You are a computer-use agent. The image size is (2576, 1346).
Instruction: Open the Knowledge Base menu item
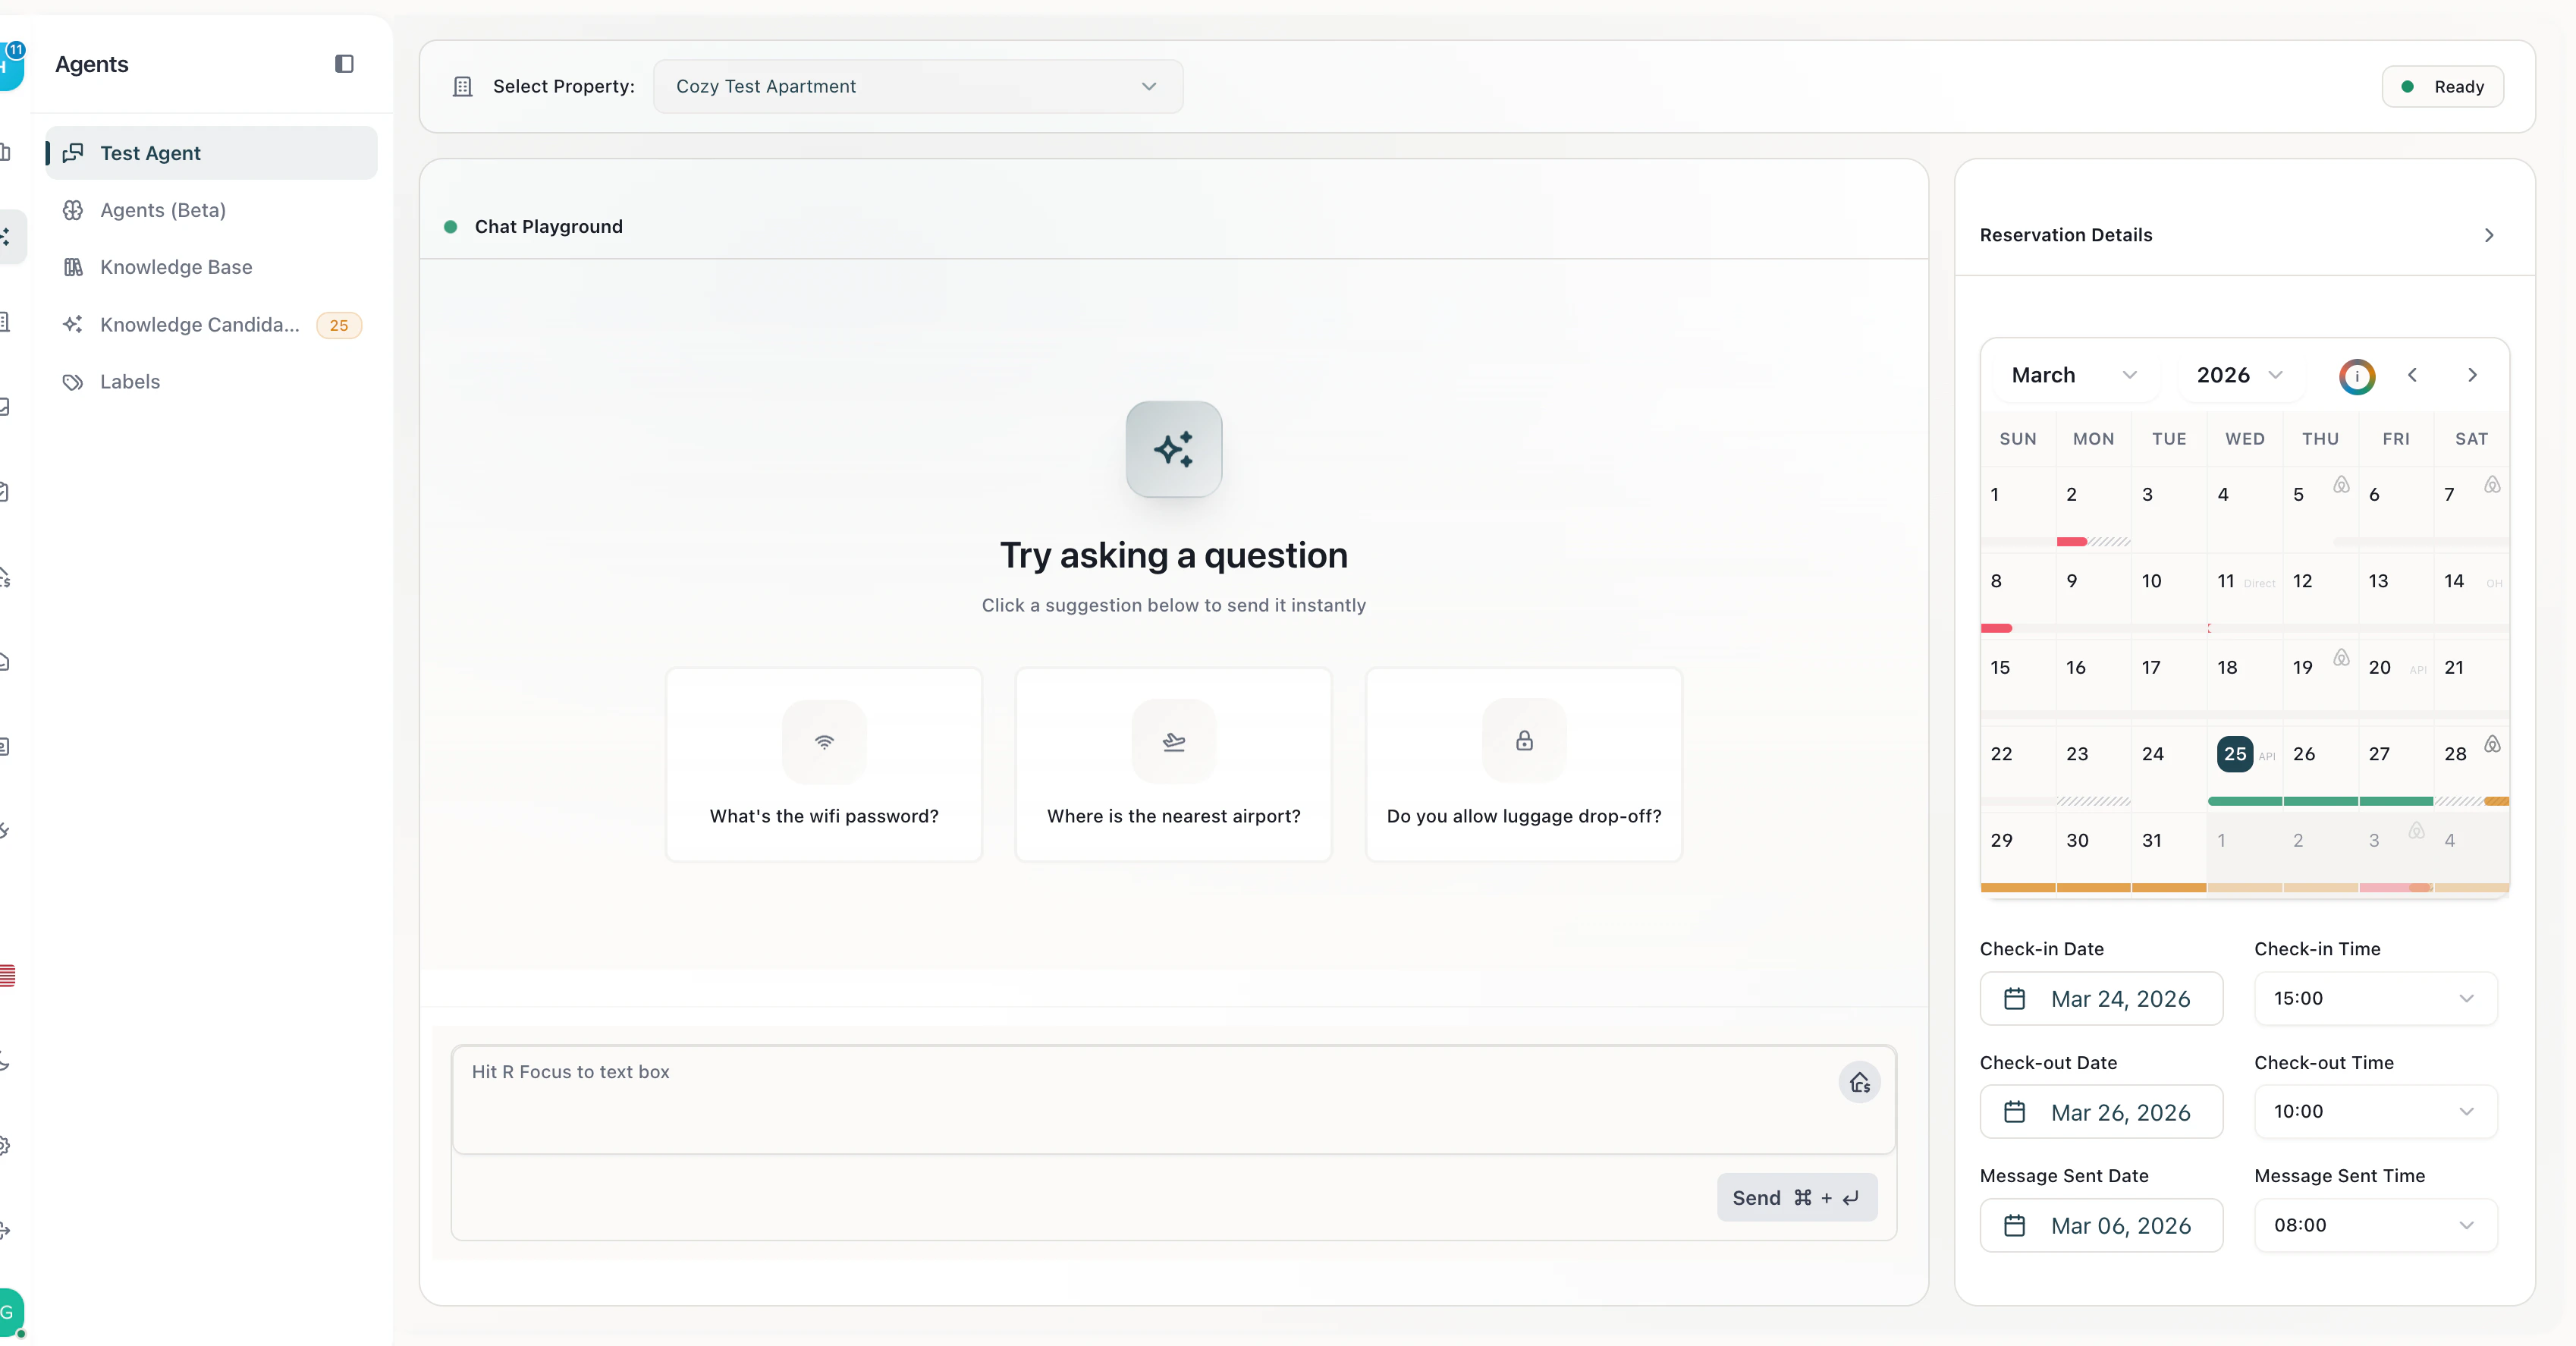pyautogui.click(x=176, y=267)
